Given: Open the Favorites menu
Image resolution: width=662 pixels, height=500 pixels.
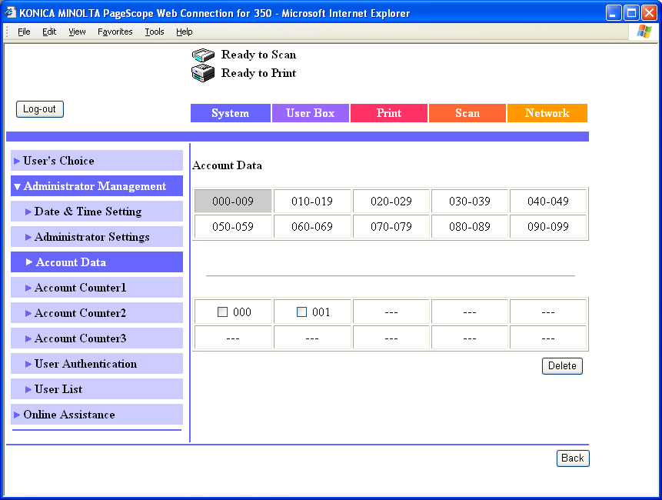Looking at the screenshot, I should coord(115,32).
